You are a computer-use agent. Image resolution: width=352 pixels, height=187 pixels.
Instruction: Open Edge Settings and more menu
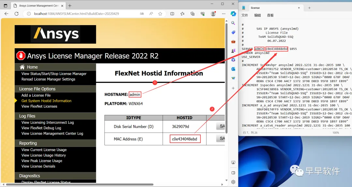224,14
